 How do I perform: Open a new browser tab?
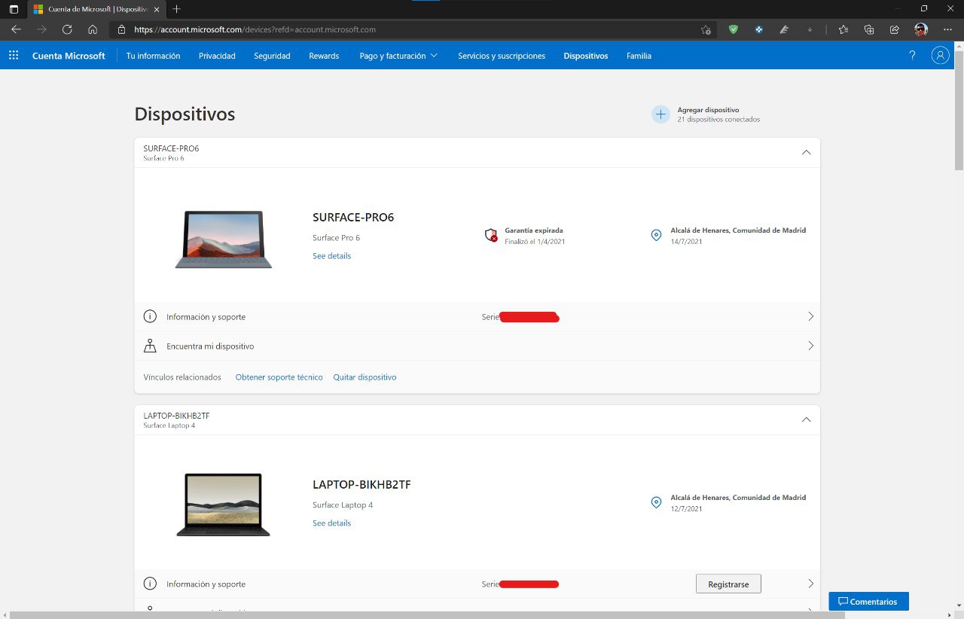click(176, 9)
